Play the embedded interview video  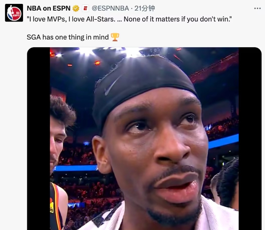(x=144, y=139)
